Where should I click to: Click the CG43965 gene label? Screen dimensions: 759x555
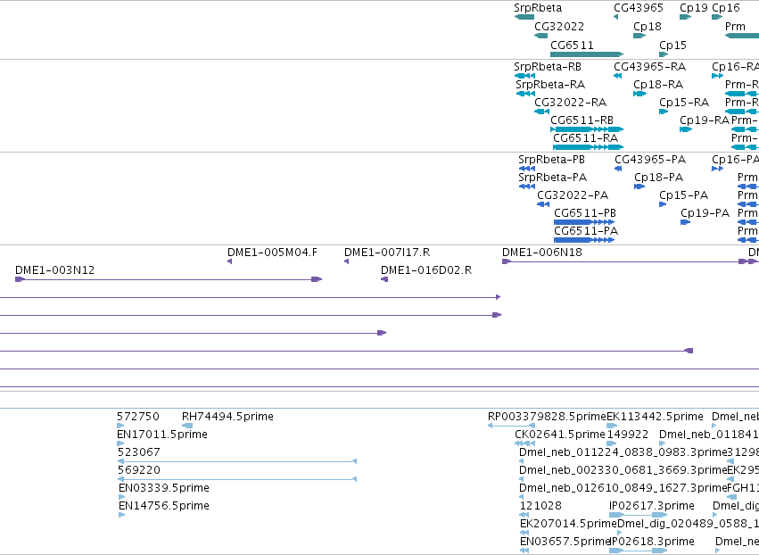coord(639,8)
